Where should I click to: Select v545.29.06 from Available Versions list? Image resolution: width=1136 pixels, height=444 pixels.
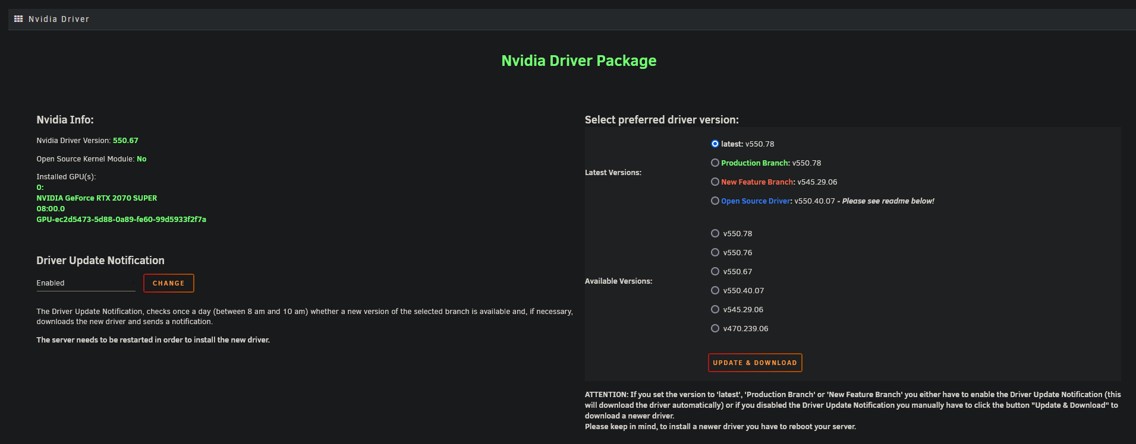(x=715, y=309)
